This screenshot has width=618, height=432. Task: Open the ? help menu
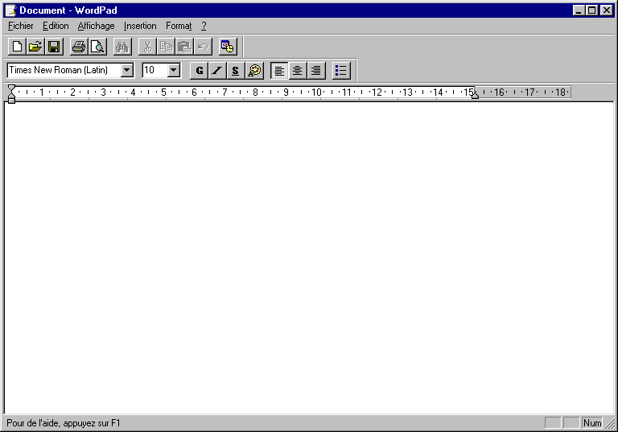[204, 26]
